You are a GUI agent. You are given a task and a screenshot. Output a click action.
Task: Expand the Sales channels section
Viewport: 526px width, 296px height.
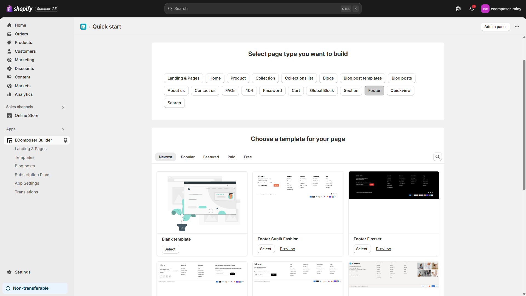click(x=63, y=107)
